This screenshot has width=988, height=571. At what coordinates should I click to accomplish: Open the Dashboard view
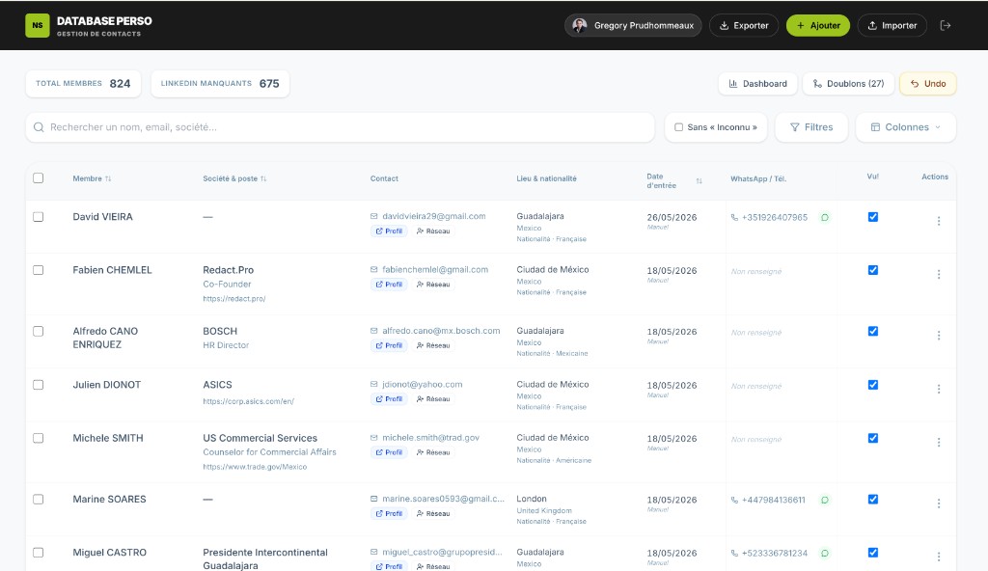[758, 83]
